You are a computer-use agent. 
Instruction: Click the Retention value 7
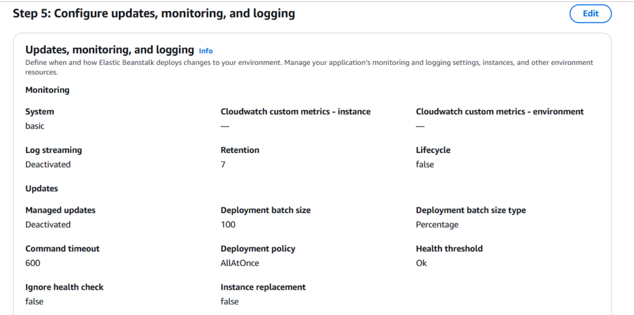tap(223, 165)
